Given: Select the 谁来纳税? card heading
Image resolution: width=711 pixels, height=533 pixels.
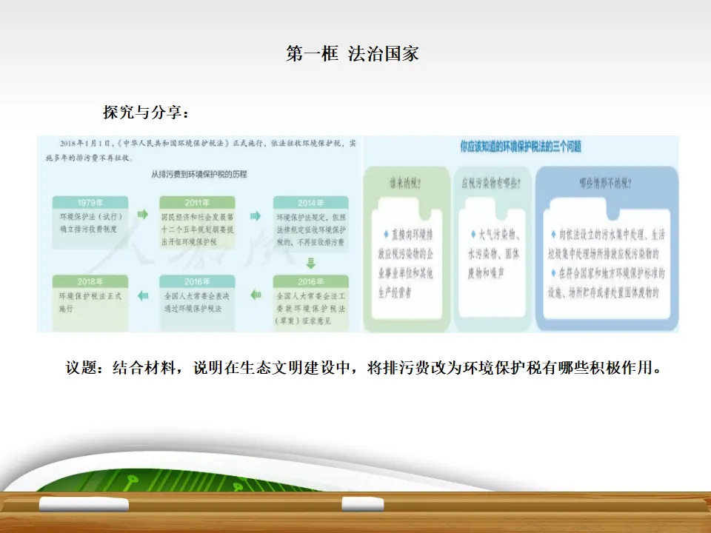Looking at the screenshot, I should 405,183.
